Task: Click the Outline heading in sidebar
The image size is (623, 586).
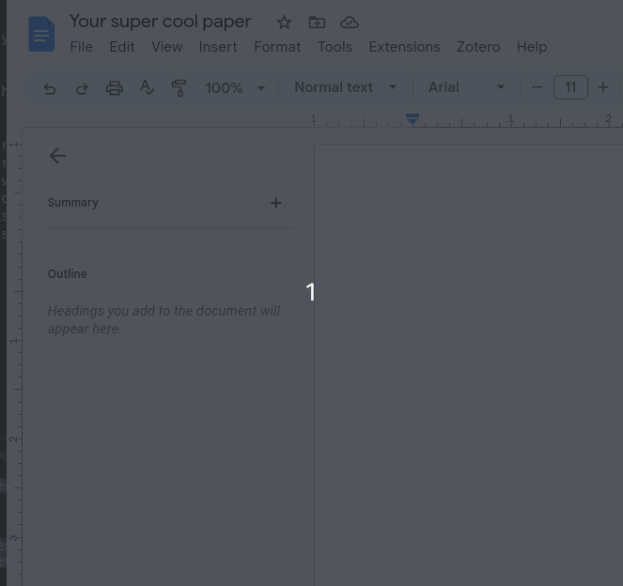Action: (x=67, y=274)
